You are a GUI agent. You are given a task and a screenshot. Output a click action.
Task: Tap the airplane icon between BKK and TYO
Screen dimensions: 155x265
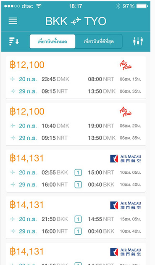pos(76,21)
